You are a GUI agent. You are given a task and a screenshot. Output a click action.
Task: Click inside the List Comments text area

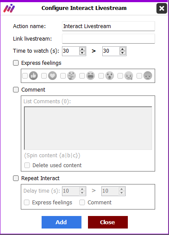(x=88, y=128)
